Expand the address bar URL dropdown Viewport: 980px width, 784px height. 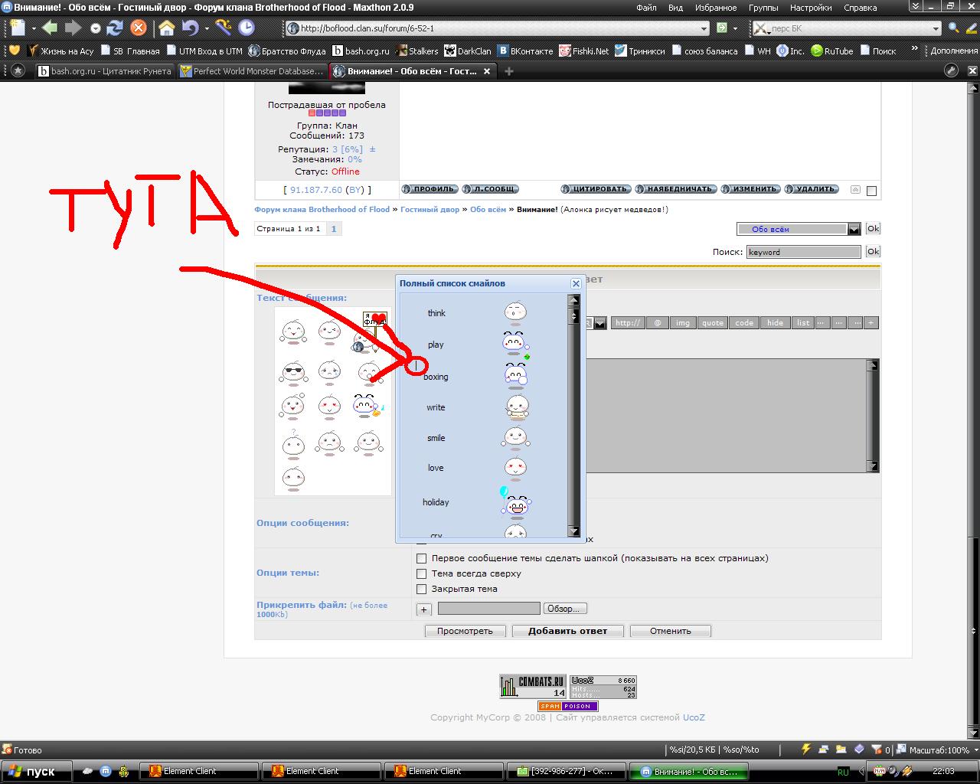(x=704, y=28)
